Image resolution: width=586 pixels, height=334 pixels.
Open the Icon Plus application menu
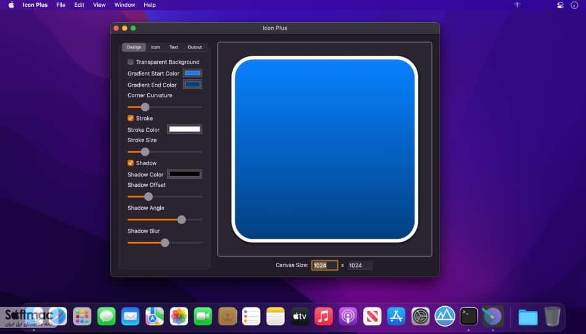[x=35, y=5]
